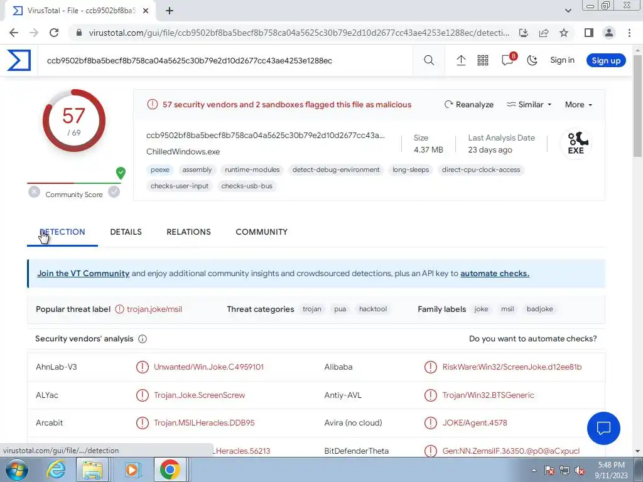Click the EXE file type icon
Screen dimensions: 643x482
point(576,144)
